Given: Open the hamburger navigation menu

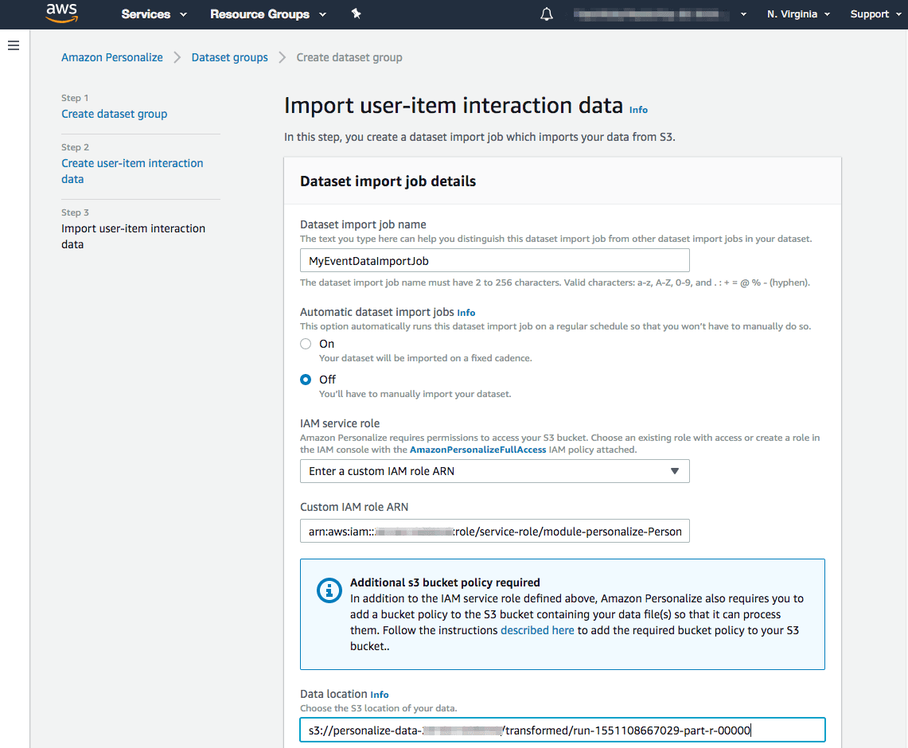Looking at the screenshot, I should [14, 45].
